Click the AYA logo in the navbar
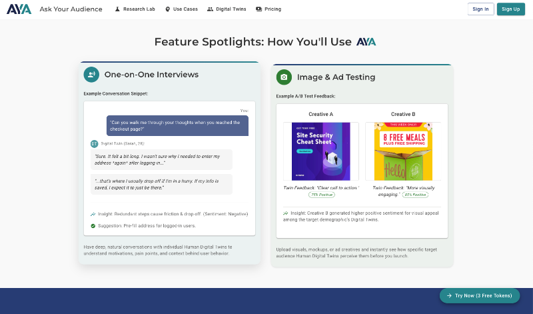Viewport: 533px width, 314px height. [19, 9]
